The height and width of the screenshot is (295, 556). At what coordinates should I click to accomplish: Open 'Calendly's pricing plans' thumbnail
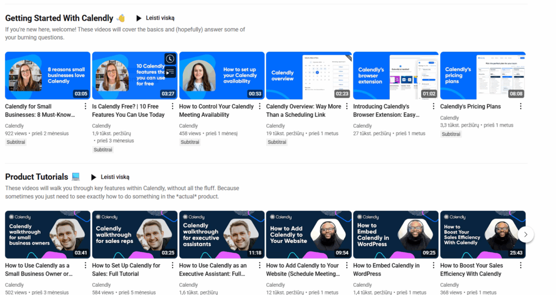click(x=483, y=76)
